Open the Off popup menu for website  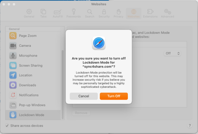172,53
